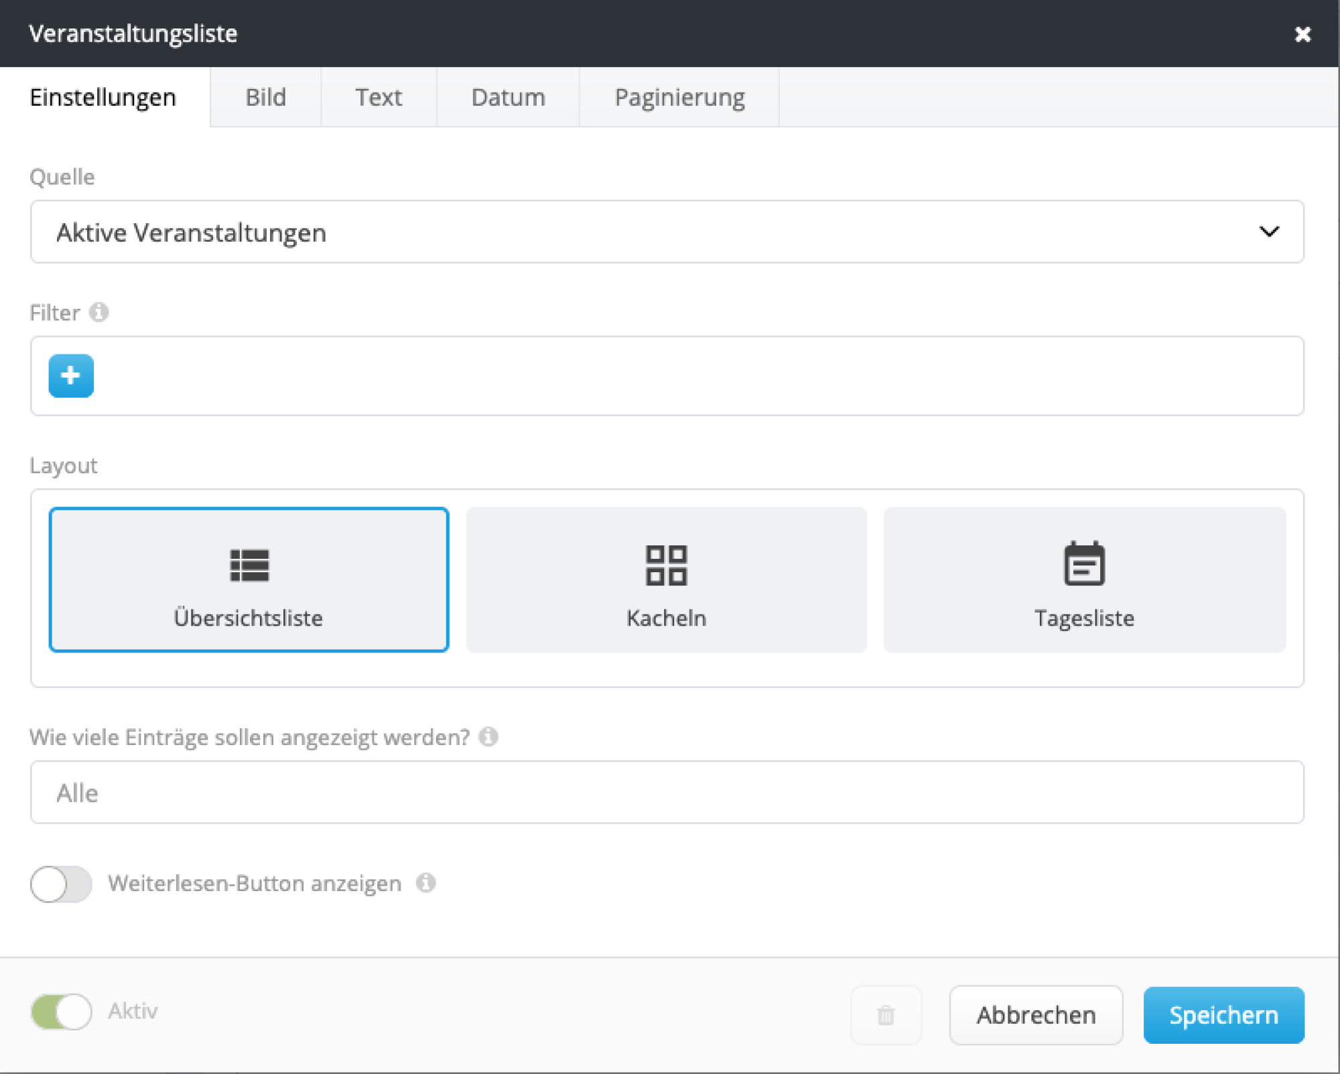Switch to the Bild tab
This screenshot has width=1340, height=1074.
point(265,98)
